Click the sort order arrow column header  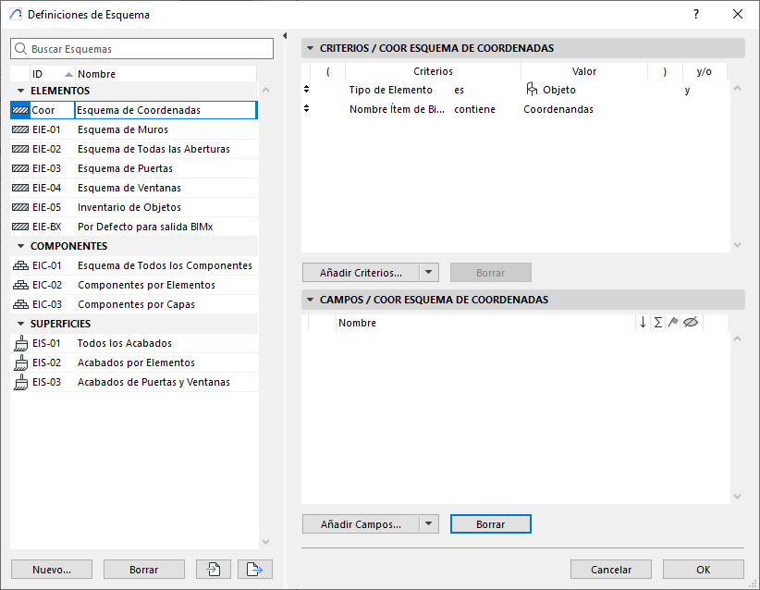pos(643,323)
